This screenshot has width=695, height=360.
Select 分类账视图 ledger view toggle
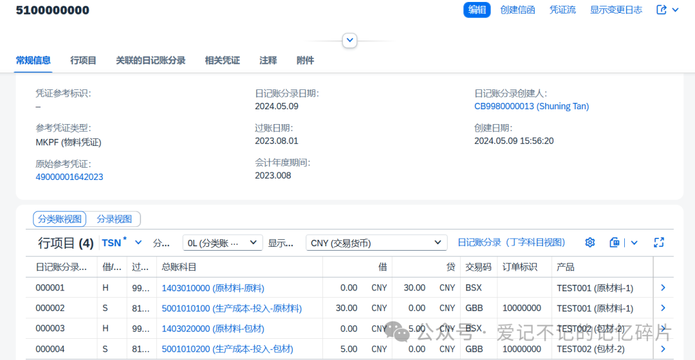tap(60, 219)
